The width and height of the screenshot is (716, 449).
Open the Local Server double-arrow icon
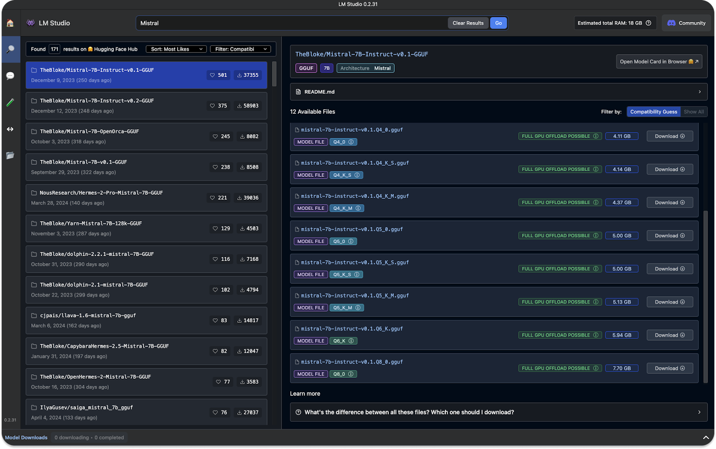pyautogui.click(x=10, y=129)
